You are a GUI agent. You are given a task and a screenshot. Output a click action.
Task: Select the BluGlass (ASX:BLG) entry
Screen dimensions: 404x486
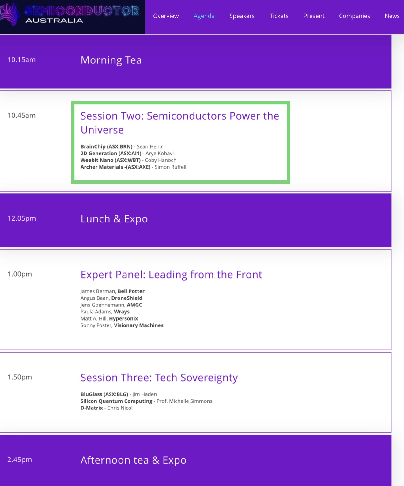pos(104,394)
